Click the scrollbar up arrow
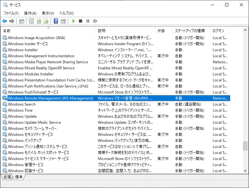 pos(245,30)
